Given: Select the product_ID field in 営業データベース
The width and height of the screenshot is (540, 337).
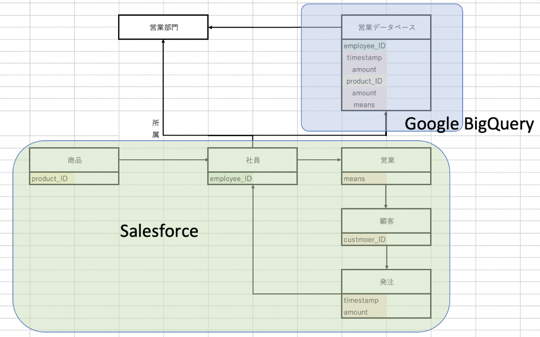Looking at the screenshot, I should 364,81.
